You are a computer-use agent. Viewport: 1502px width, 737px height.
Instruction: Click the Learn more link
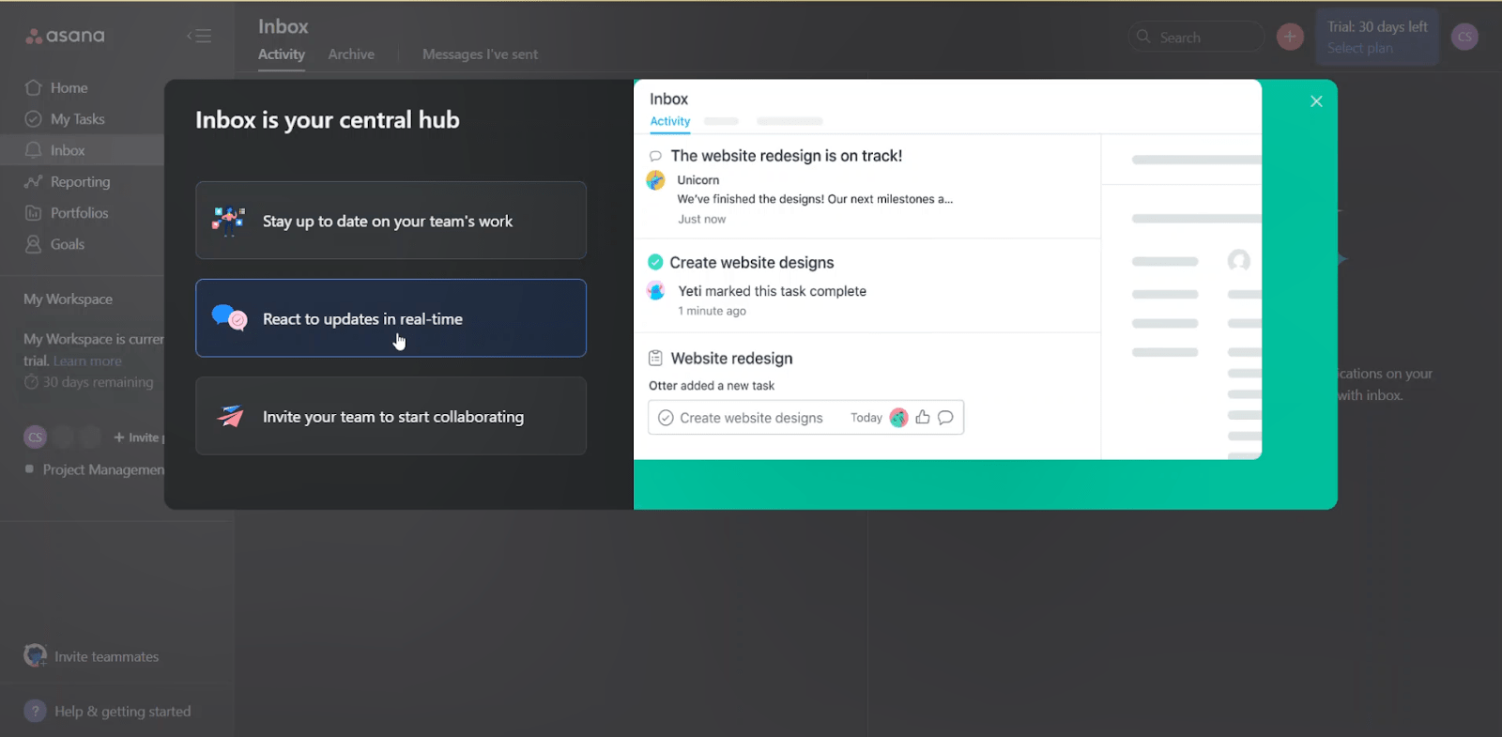point(87,361)
